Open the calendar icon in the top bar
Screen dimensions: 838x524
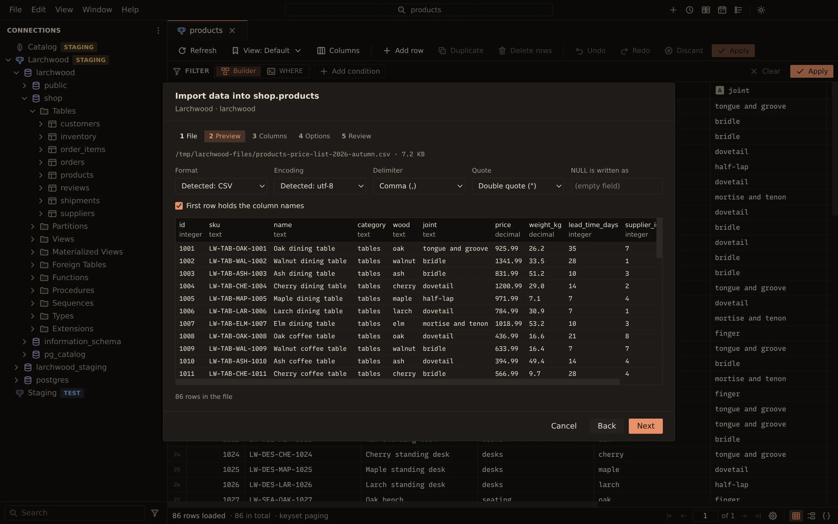tap(722, 10)
